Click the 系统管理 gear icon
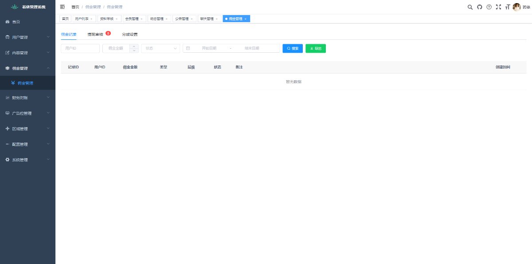The height and width of the screenshot is (264, 532). coord(7,159)
